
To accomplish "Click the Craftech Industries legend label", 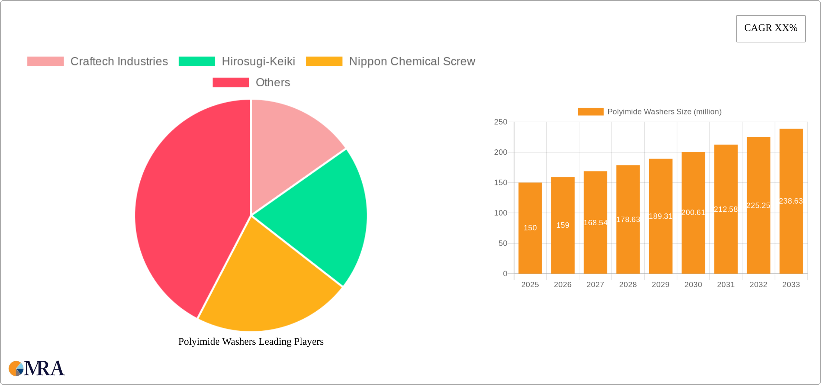I will (x=119, y=62).
